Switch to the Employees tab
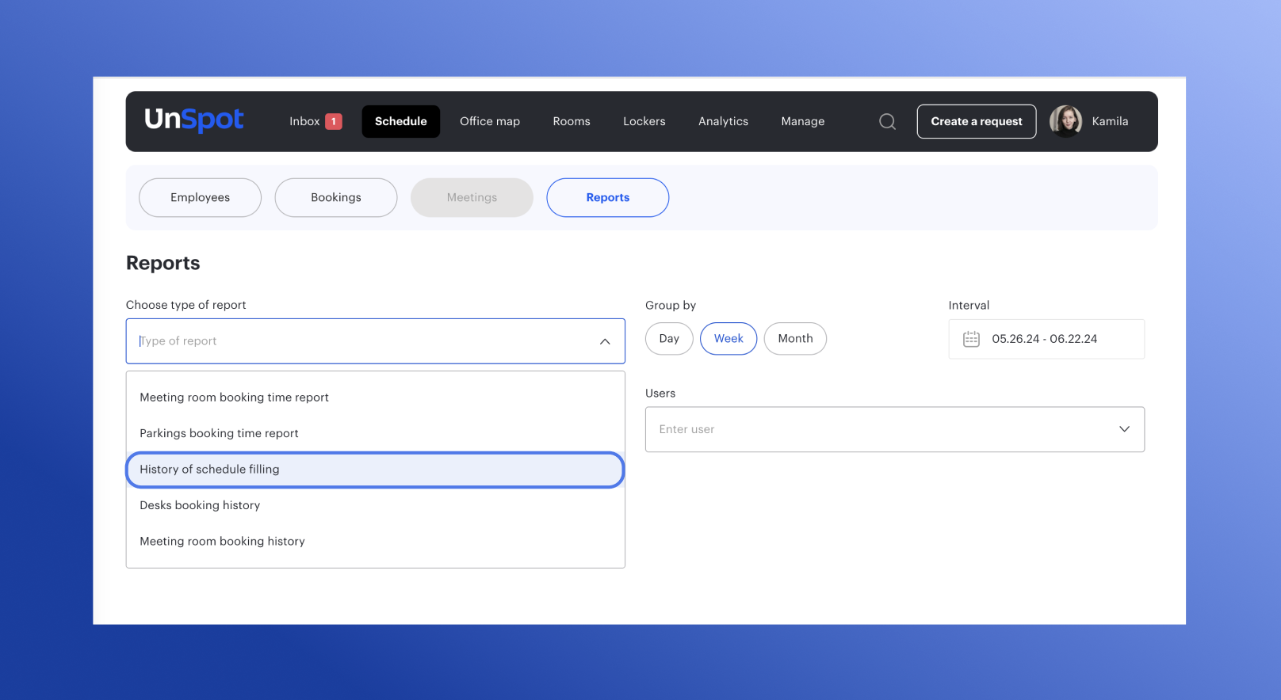Viewport: 1281px width, 700px height. coord(200,197)
